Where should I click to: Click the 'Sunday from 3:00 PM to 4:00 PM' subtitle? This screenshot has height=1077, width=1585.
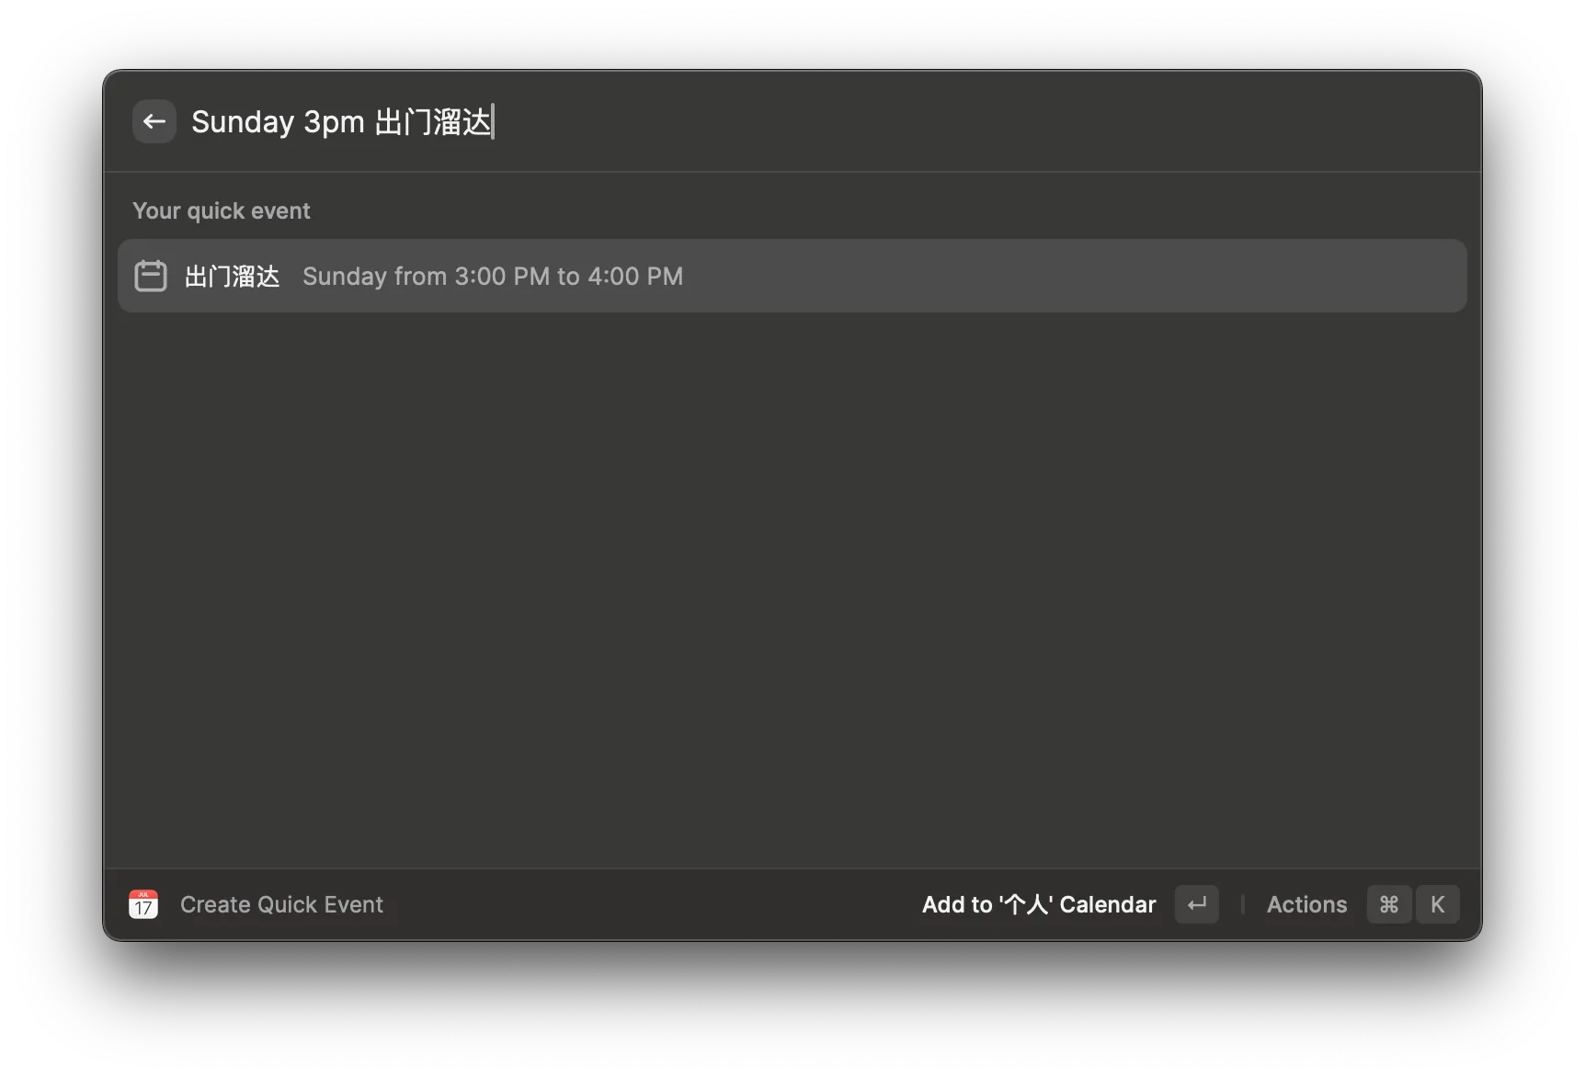492,276
